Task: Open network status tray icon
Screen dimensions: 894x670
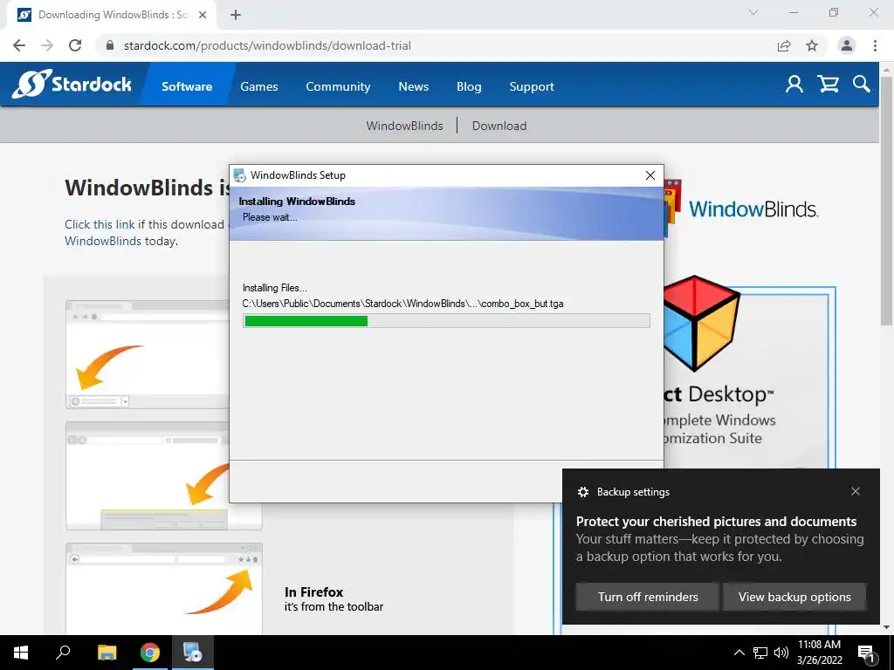Action: point(760,653)
